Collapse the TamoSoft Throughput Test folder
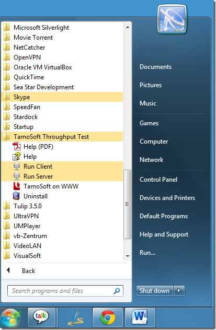Viewport: 216px width, 330px height. coord(62,137)
